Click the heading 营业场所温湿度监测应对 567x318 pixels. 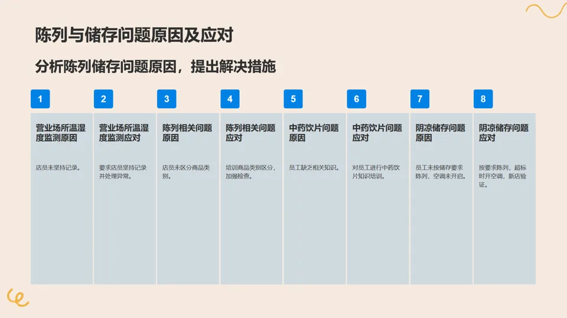[x=123, y=132]
